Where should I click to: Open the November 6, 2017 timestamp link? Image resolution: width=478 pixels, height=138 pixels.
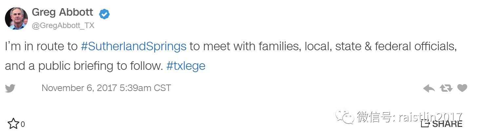[106, 88]
